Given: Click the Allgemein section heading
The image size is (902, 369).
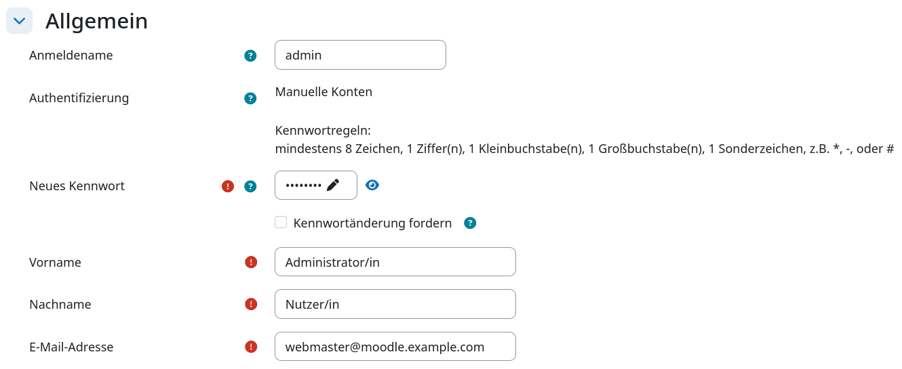Looking at the screenshot, I should pyautogui.click(x=96, y=21).
